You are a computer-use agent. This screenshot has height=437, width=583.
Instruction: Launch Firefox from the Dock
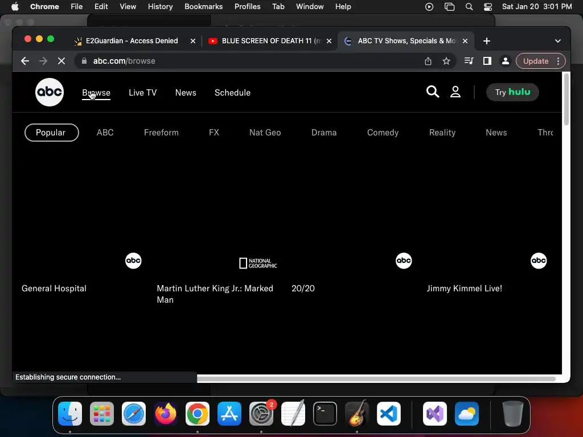166,414
